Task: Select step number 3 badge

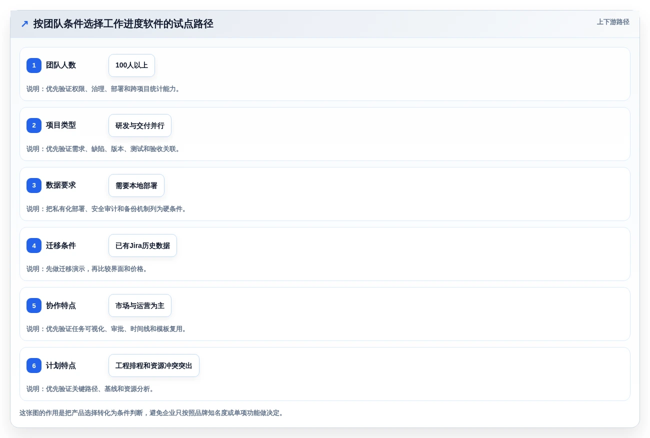Action: click(x=34, y=185)
